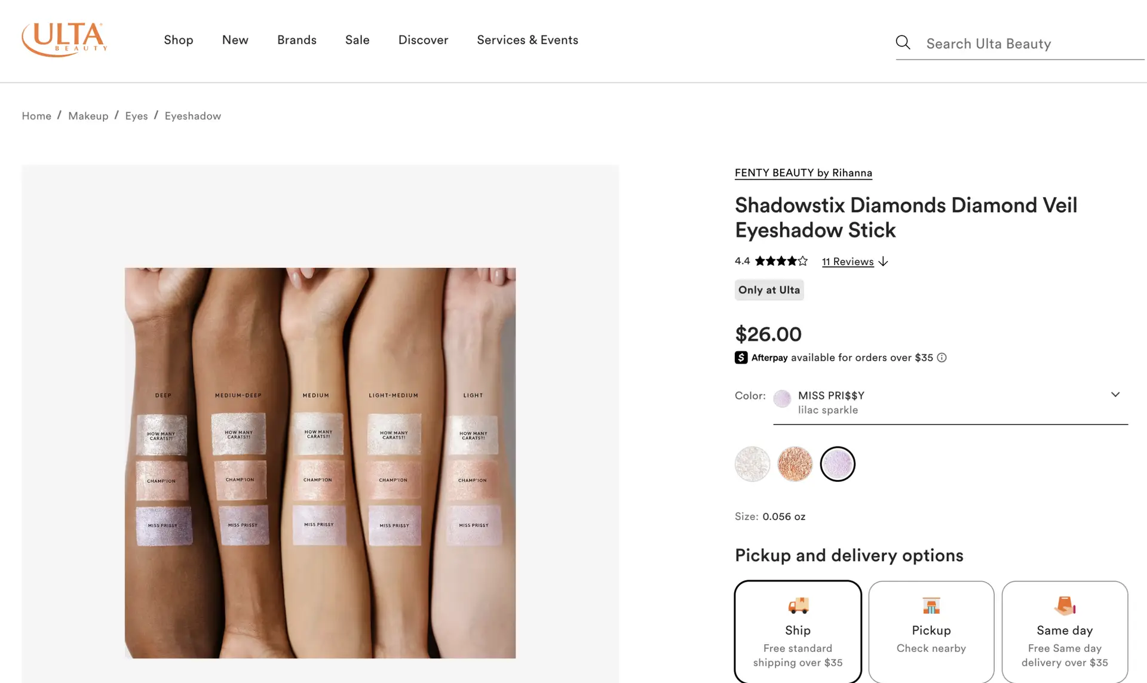Click the search magnifier icon
Viewport: 1147px width, 683px height.
click(903, 42)
